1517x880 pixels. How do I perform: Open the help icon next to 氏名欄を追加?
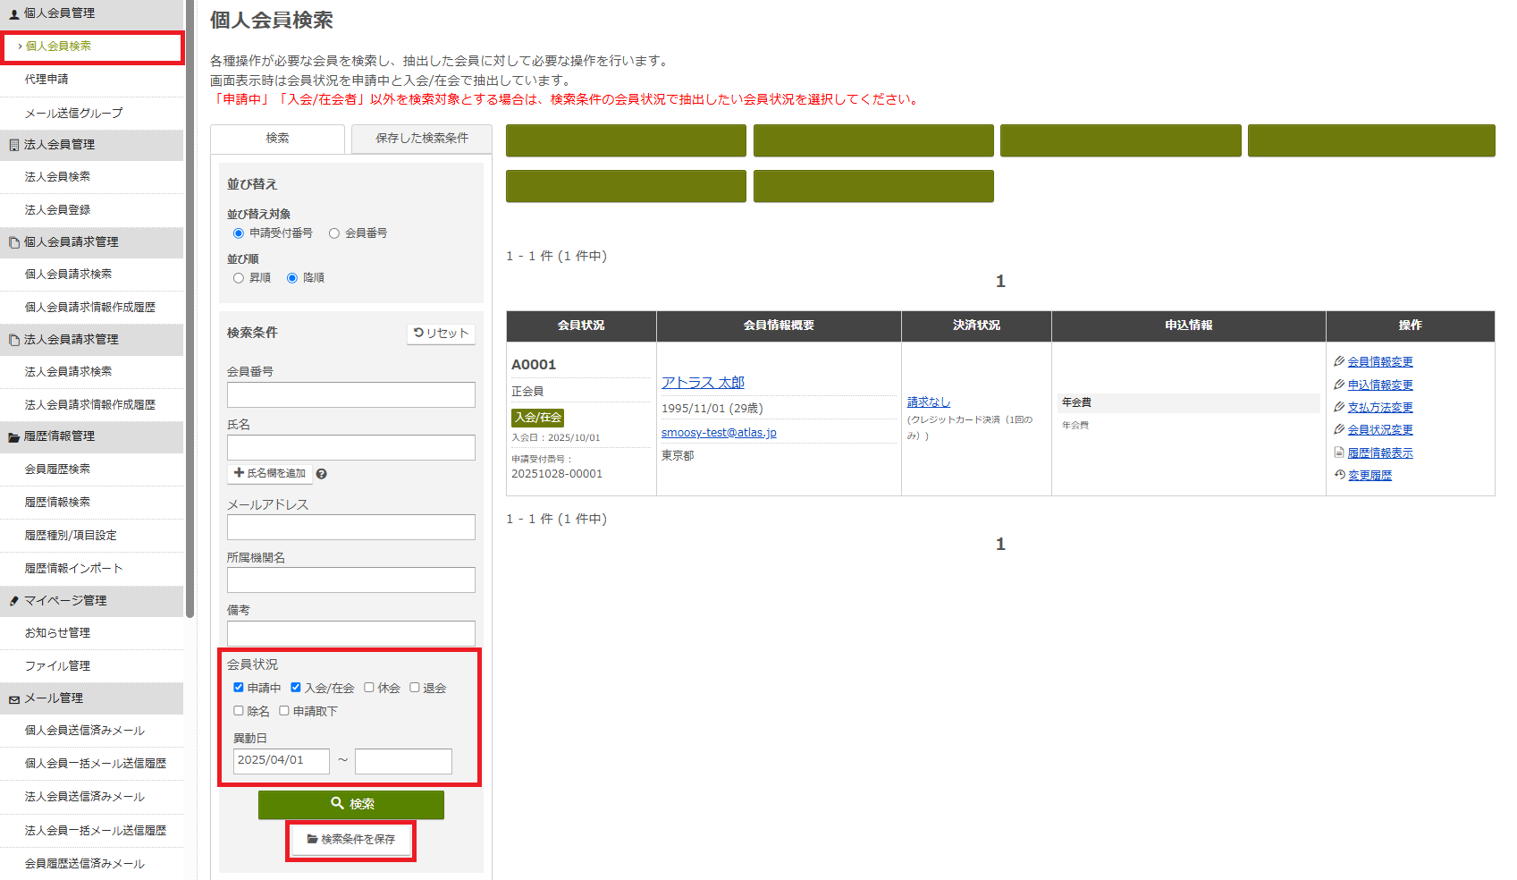(x=322, y=473)
